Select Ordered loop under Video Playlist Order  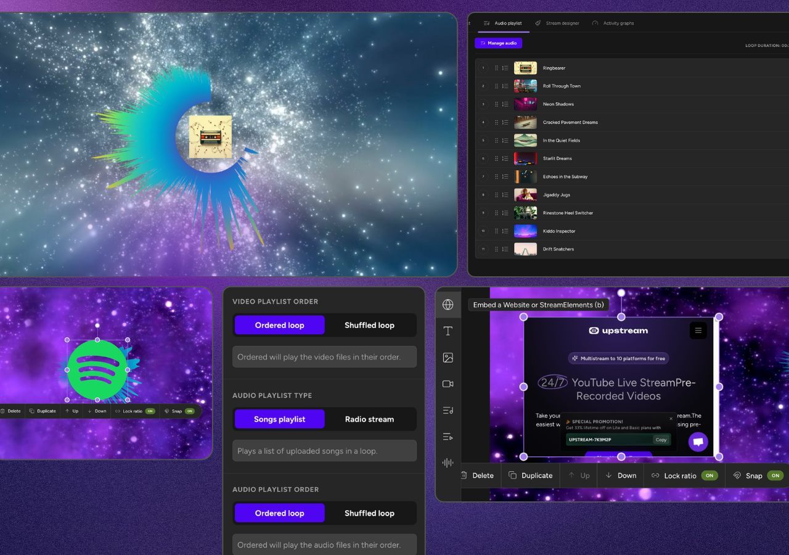[279, 325]
